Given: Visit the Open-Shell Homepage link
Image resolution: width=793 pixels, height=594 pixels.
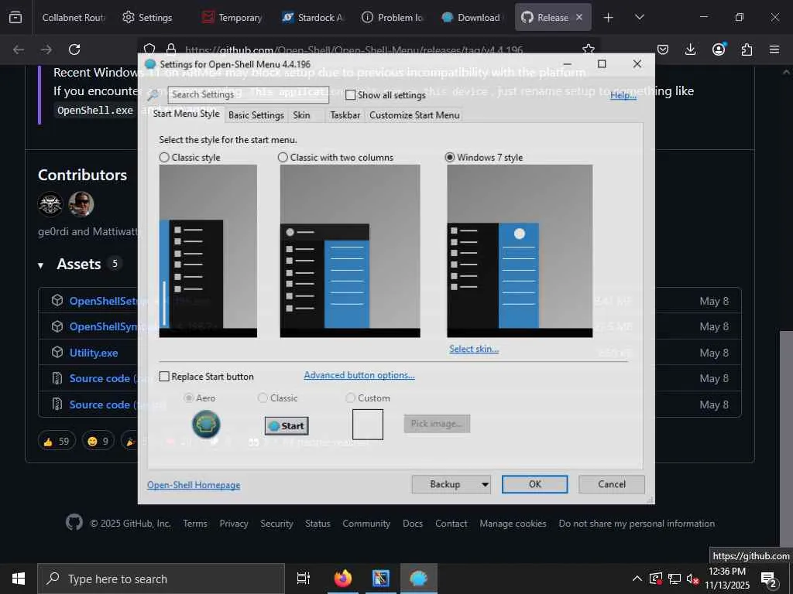Looking at the screenshot, I should [194, 485].
